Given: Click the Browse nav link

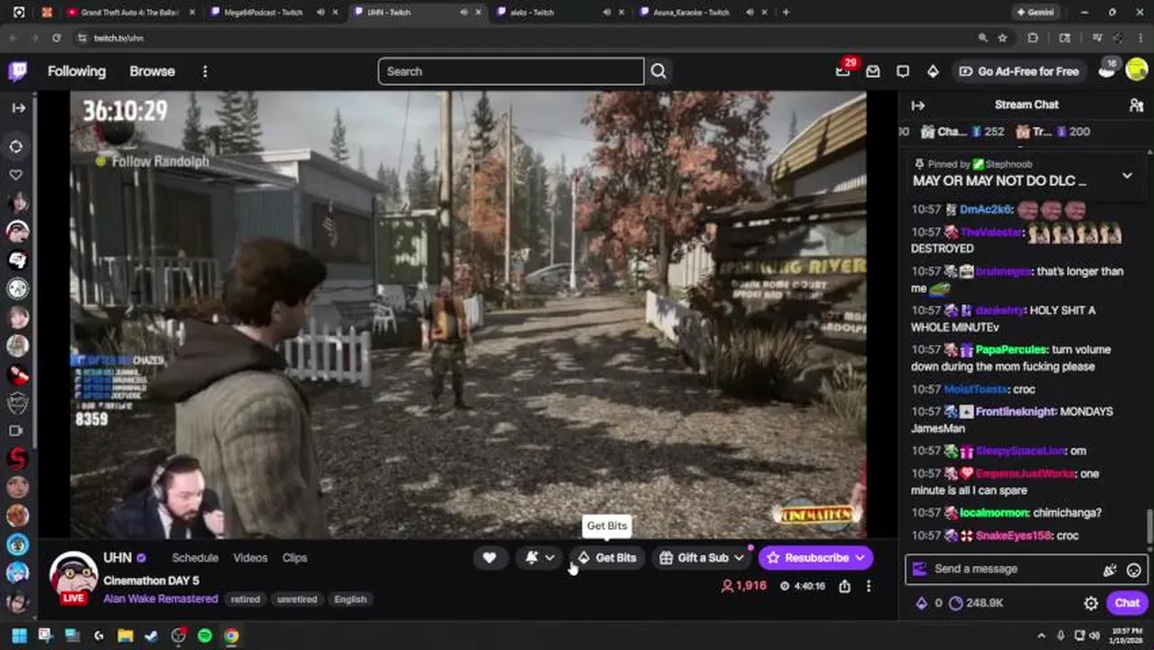Looking at the screenshot, I should pos(152,71).
